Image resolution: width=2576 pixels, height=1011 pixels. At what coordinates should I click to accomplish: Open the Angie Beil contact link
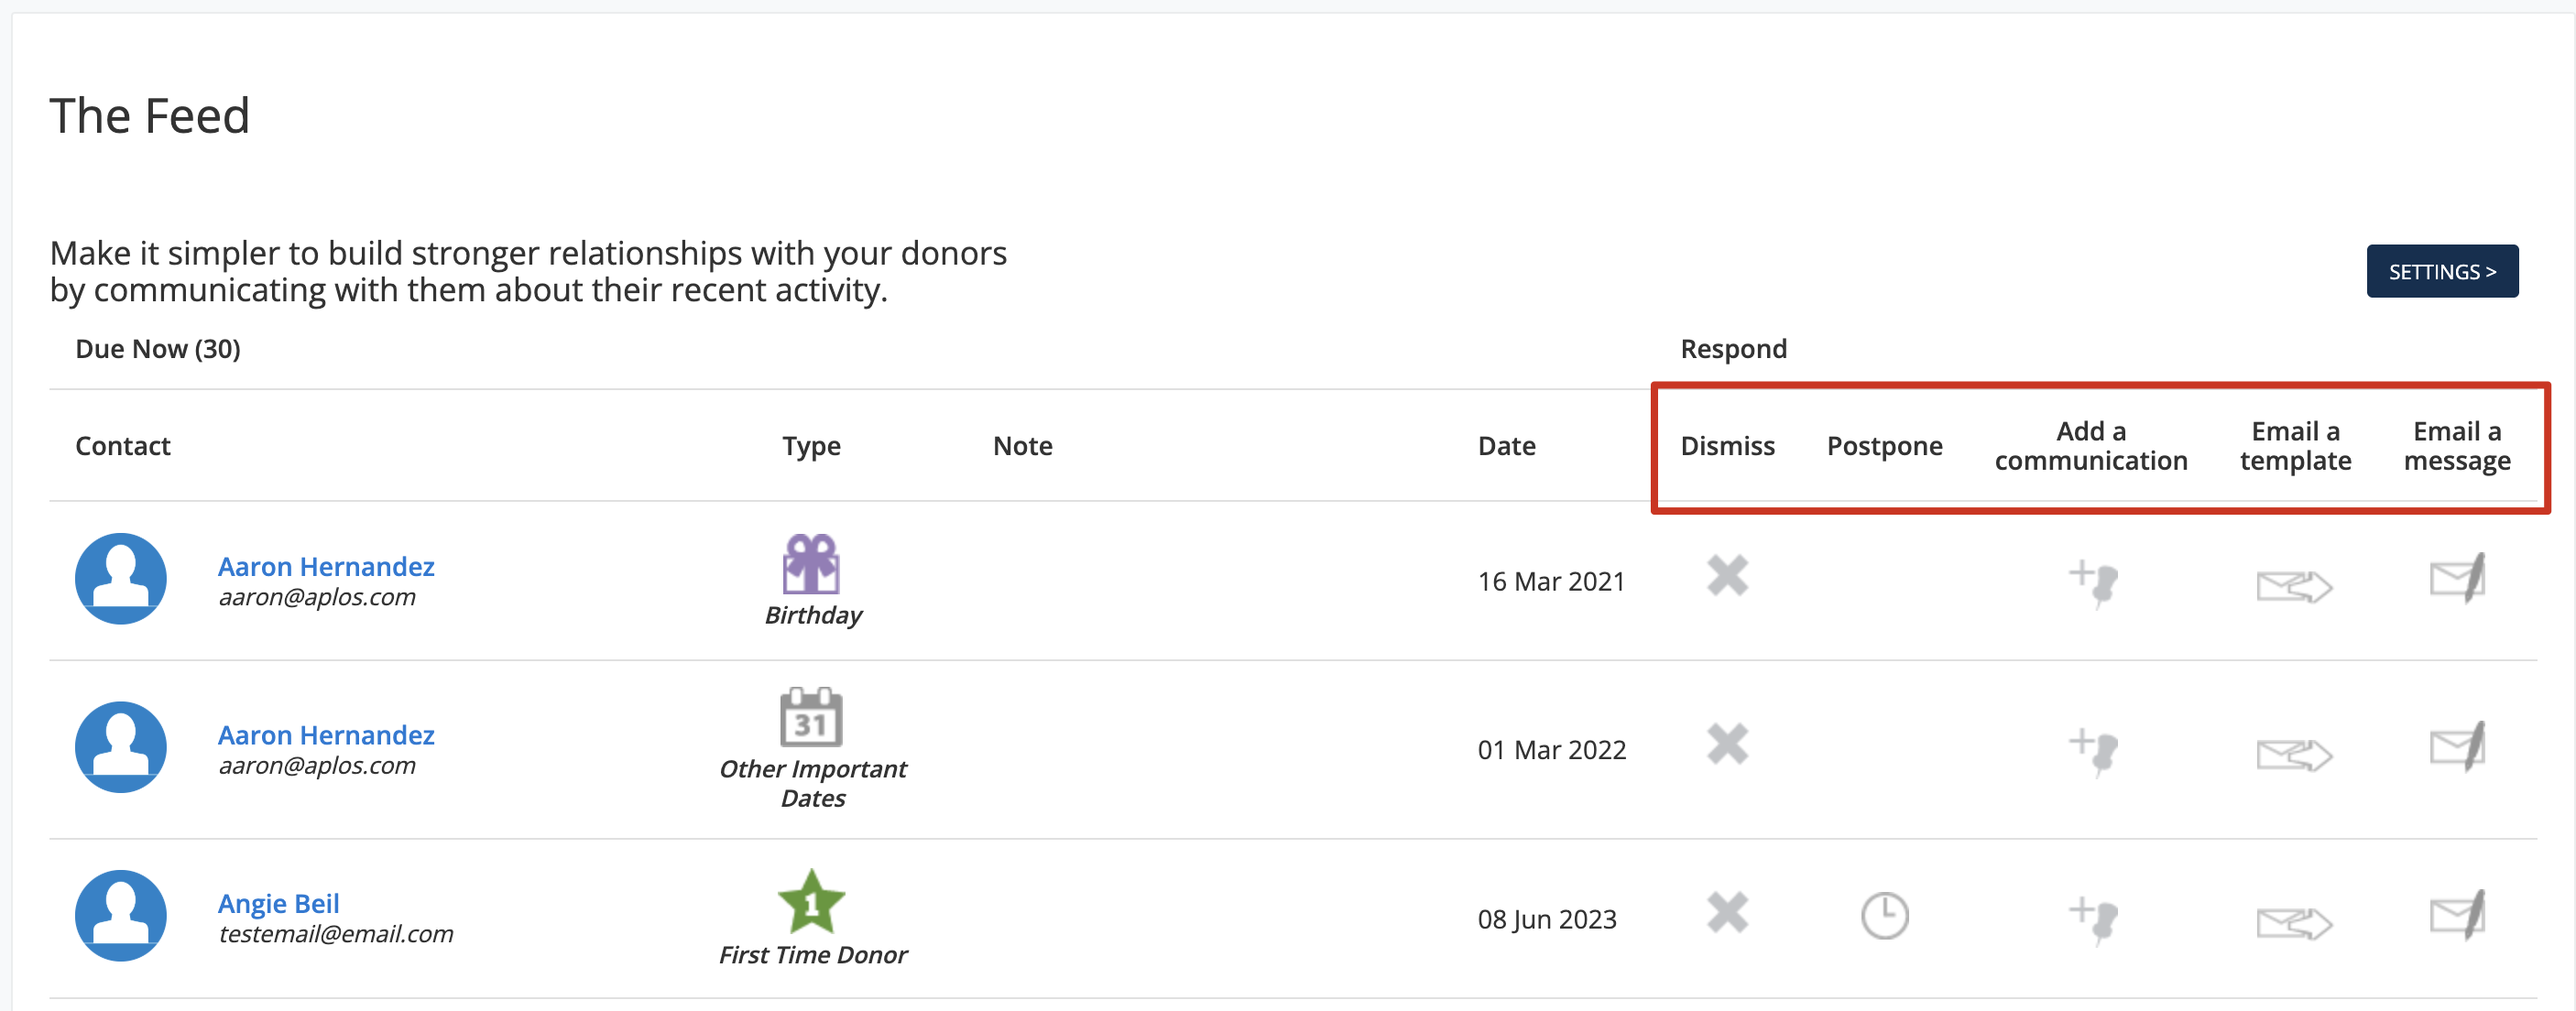[279, 903]
